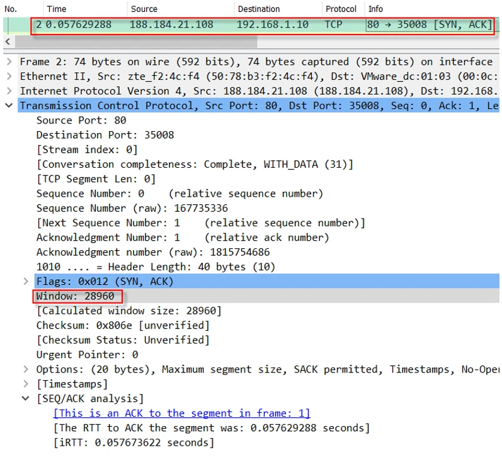Expand the Ethernet II section
The width and height of the screenshot is (502, 457).
click(x=8, y=76)
